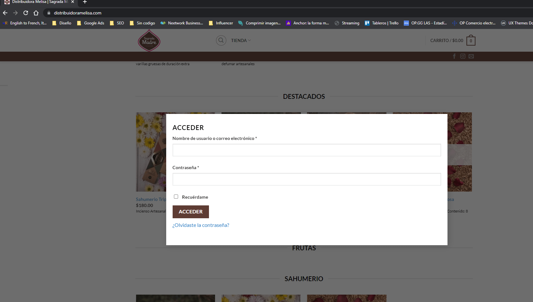533x302 pixels.
Task: Toggle the Recuérdame checkbox
Action: pyautogui.click(x=176, y=197)
